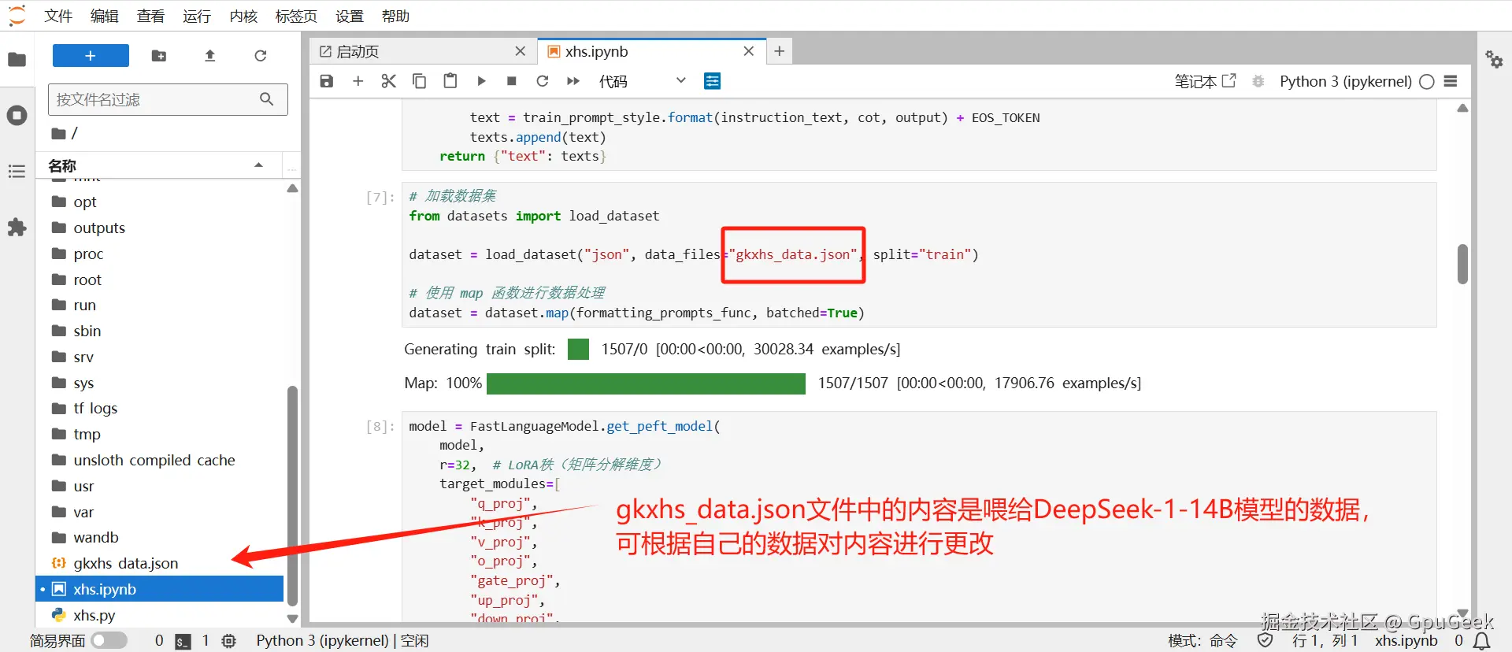Click the blue new launcher plus button
Viewport: 1512px width, 652px height.
tap(91, 56)
